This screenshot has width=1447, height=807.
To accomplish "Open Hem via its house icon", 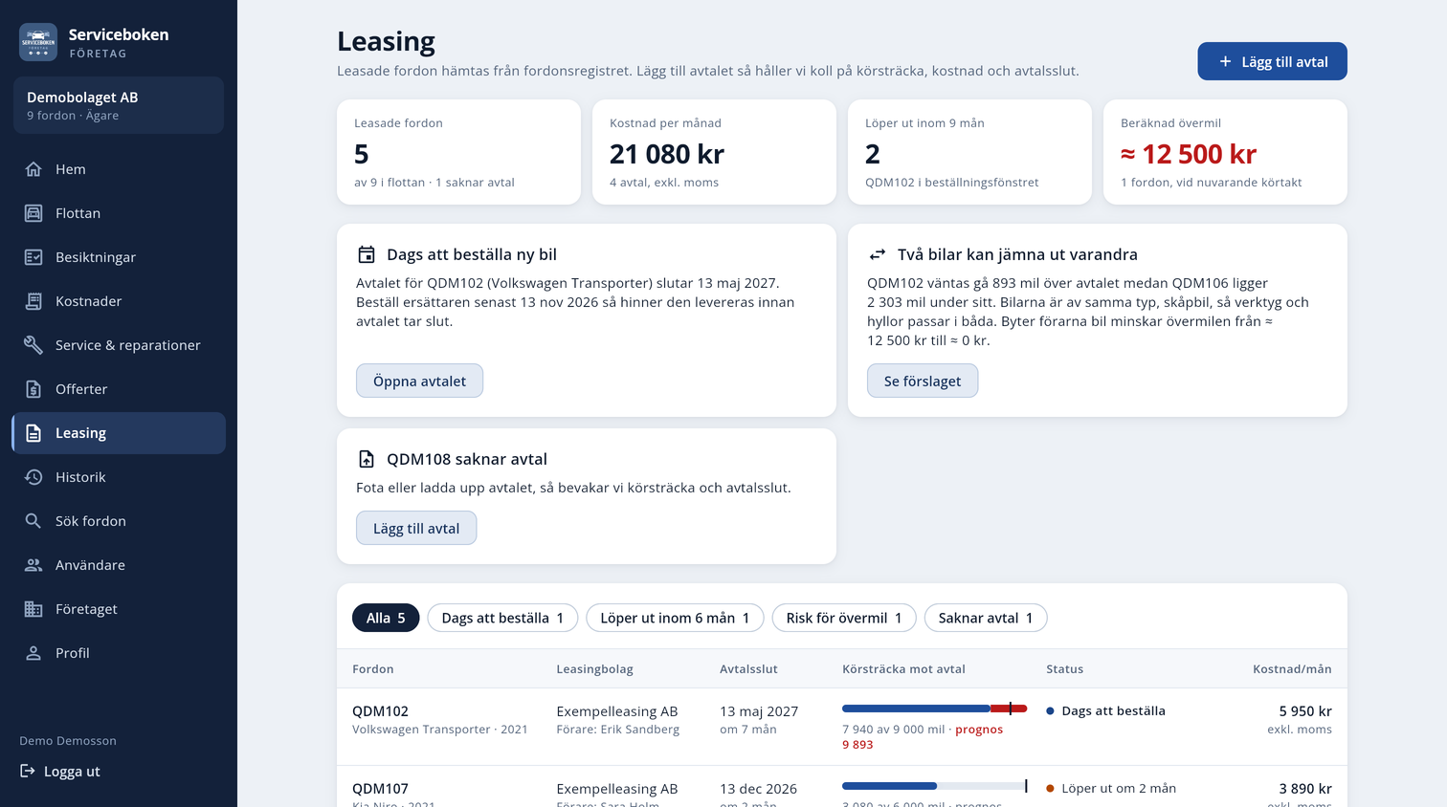I will (x=33, y=169).
